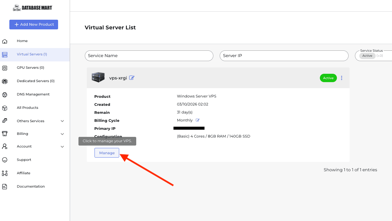Edit the vps-xrgi service name
392x221 pixels.
click(x=132, y=78)
